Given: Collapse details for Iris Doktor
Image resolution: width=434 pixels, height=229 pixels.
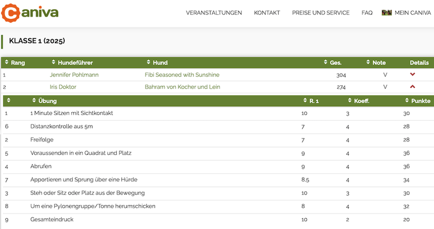Looking at the screenshot, I should [x=412, y=86].
